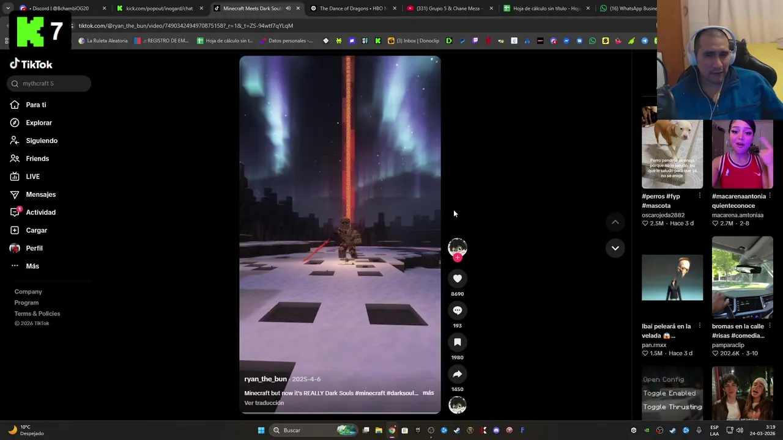The image size is (783, 440).
Task: Expand description with más link
Action: tap(428, 393)
